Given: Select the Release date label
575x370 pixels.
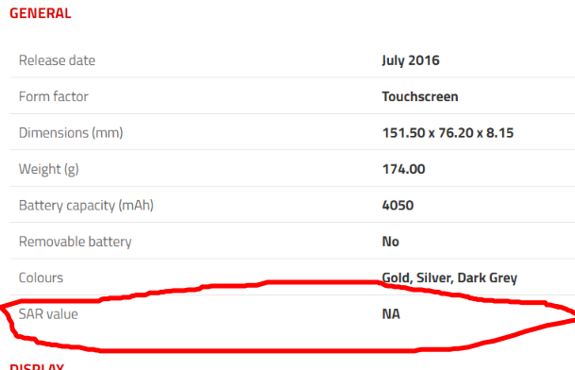Looking at the screenshot, I should pos(57,60).
